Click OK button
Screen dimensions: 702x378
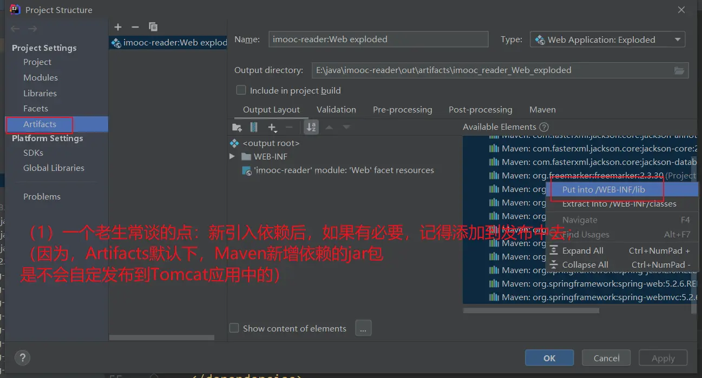coord(549,358)
